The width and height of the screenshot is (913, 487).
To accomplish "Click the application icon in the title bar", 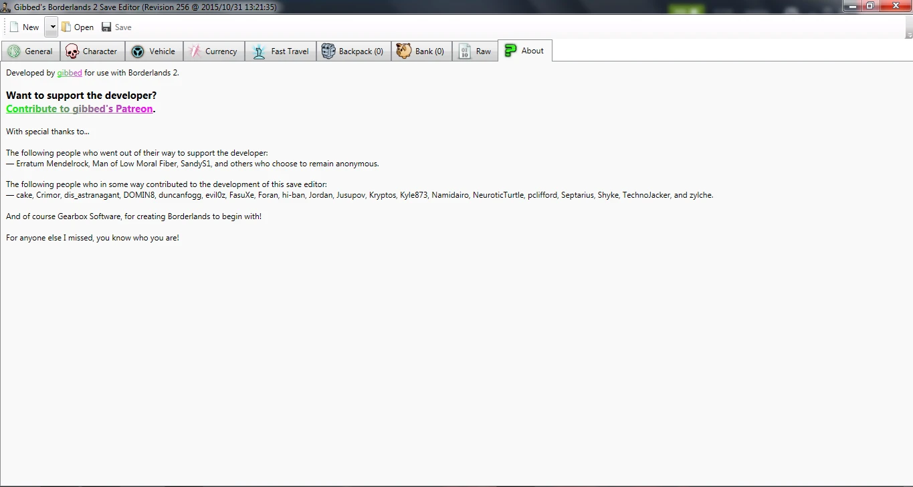I will 6,6.
